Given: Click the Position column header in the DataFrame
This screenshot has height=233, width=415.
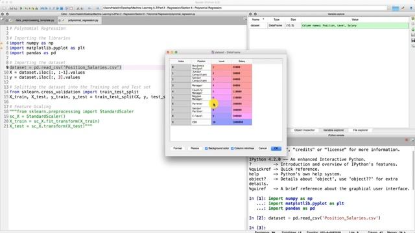Looking at the screenshot, I should (x=201, y=61).
